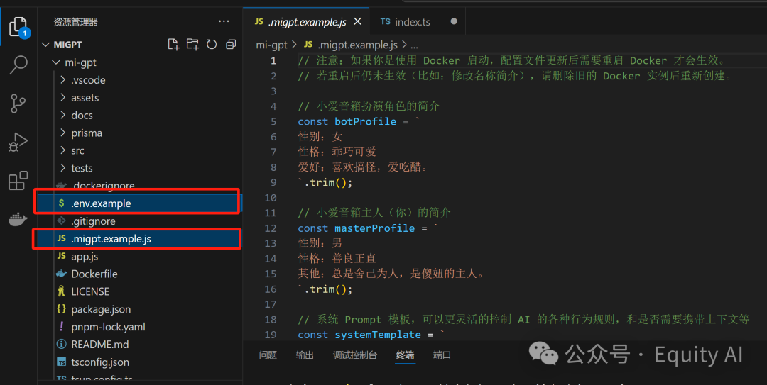Open the Search view in the activity bar

pyautogui.click(x=18, y=65)
